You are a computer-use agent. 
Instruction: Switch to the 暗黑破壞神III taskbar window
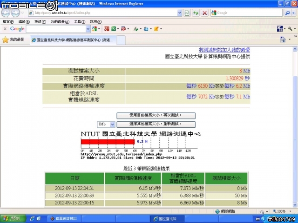point(64,219)
